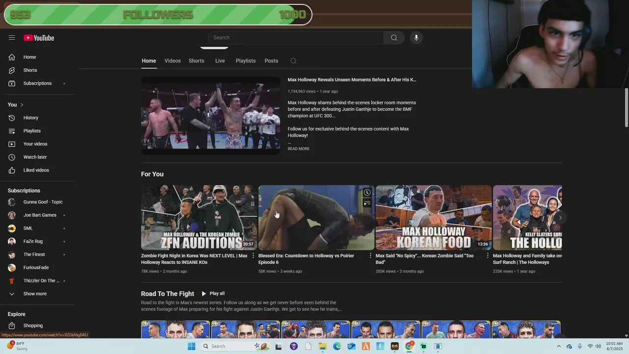Open Subscriptions in the sidebar
Image resolution: width=629 pixels, height=354 pixels.
pyautogui.click(x=38, y=84)
